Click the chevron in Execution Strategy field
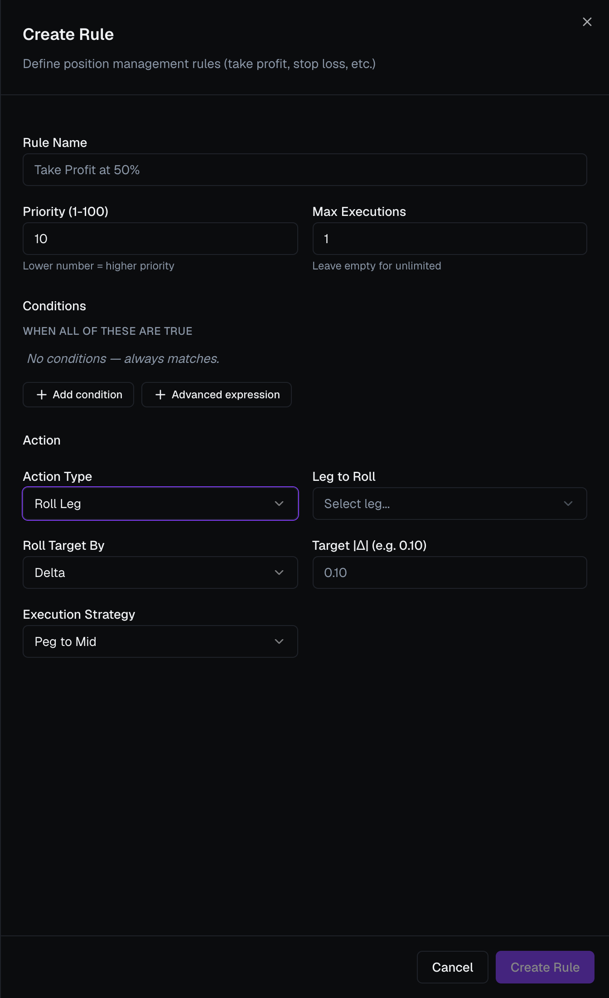The width and height of the screenshot is (609, 998). tap(279, 641)
